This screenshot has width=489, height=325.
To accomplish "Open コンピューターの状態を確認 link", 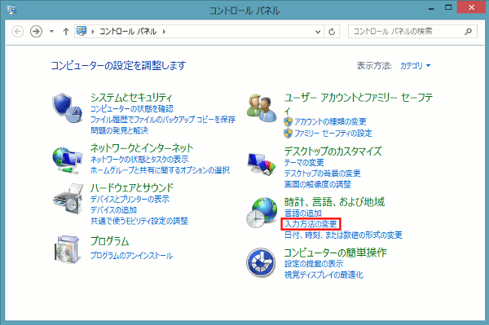I will point(132,109).
